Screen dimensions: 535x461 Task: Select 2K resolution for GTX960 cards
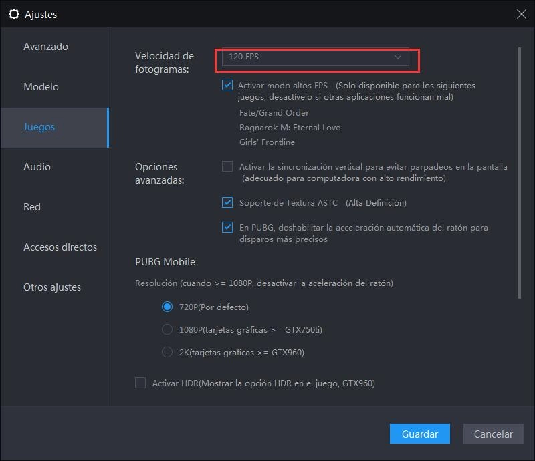[167, 351]
